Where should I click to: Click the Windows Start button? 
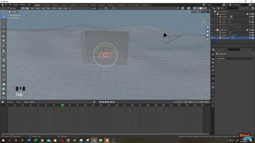coord(3,140)
